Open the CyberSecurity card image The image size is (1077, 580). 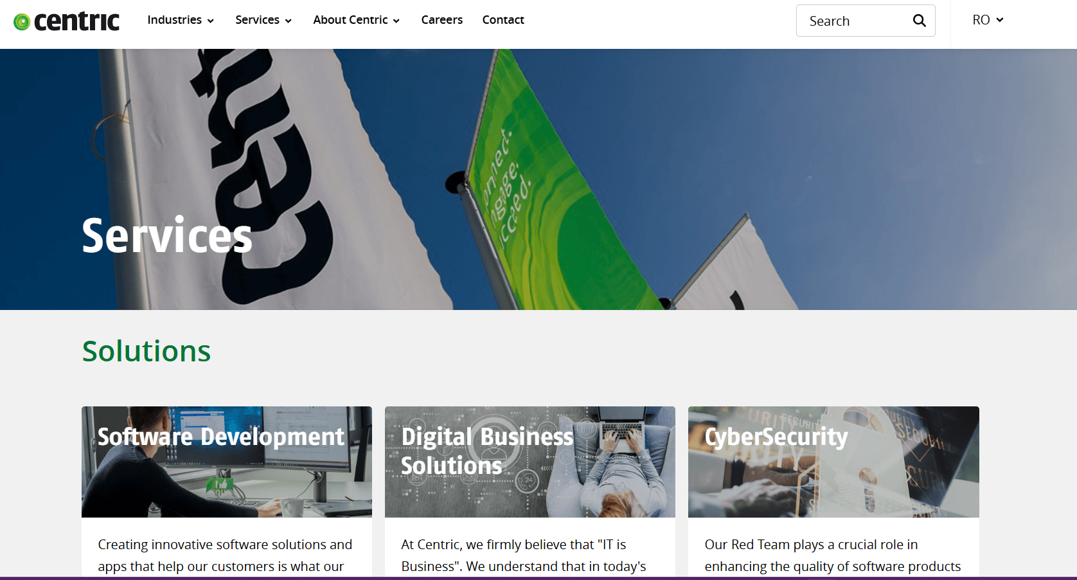[833, 462]
